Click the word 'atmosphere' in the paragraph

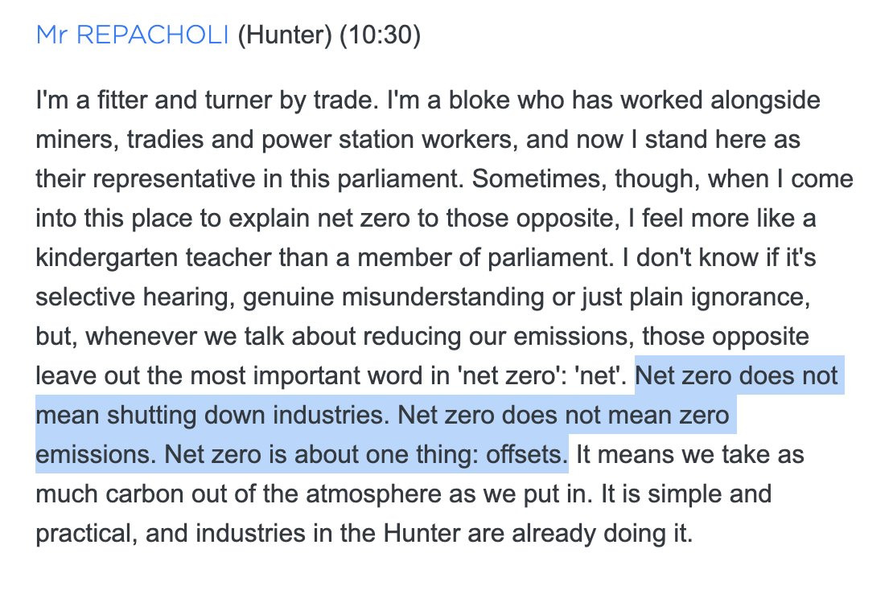pos(373,494)
